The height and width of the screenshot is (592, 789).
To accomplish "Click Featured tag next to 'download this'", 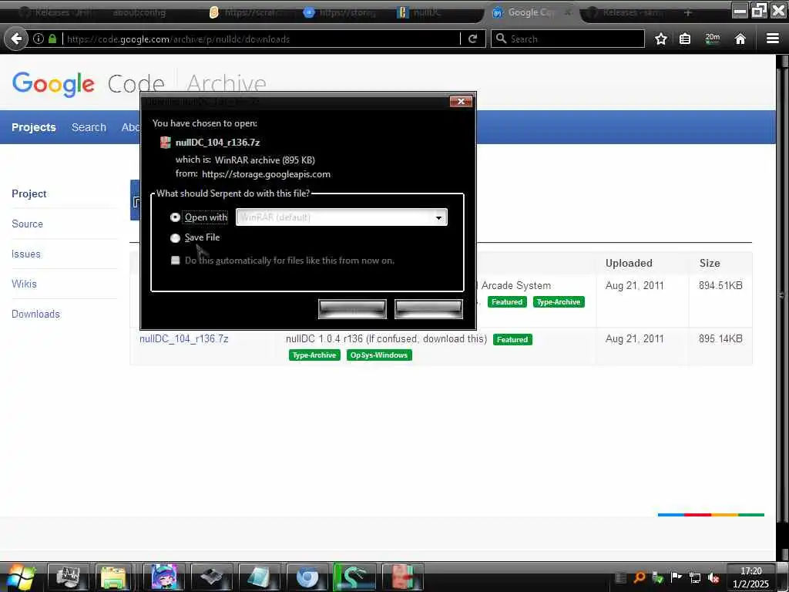I will click(x=512, y=339).
